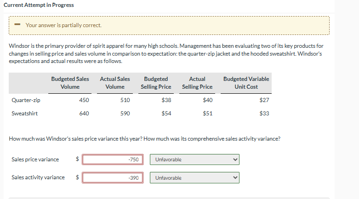Click the Sweatshirt row label
Screen dimensions: 359x199
[24, 114]
